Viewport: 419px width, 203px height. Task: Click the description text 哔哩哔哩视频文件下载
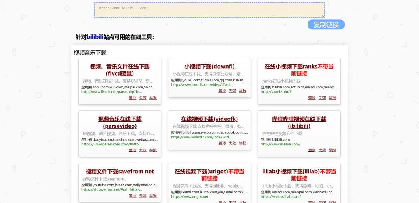pos(283,133)
